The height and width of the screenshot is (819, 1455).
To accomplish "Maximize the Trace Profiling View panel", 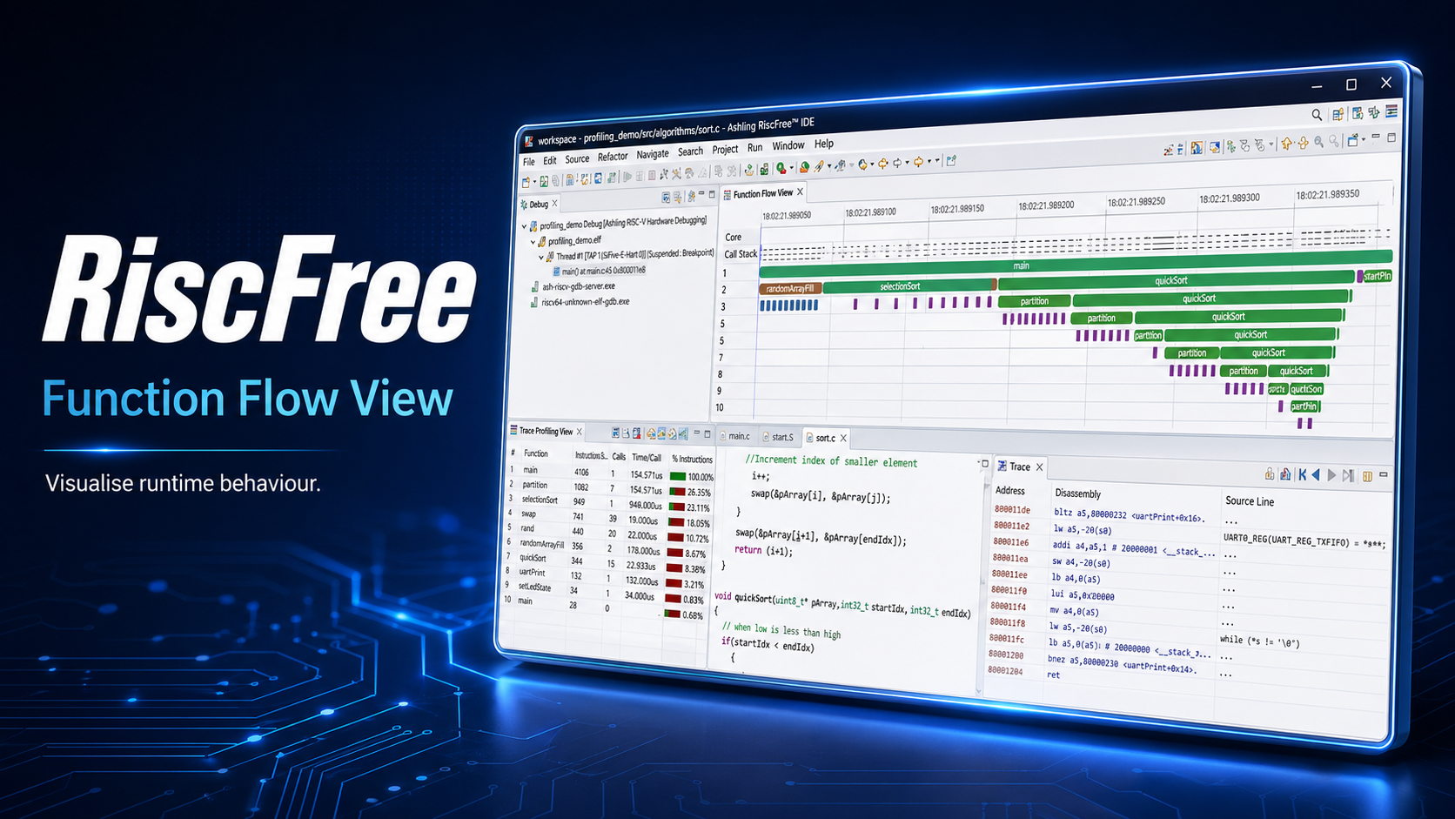I will click(x=707, y=433).
